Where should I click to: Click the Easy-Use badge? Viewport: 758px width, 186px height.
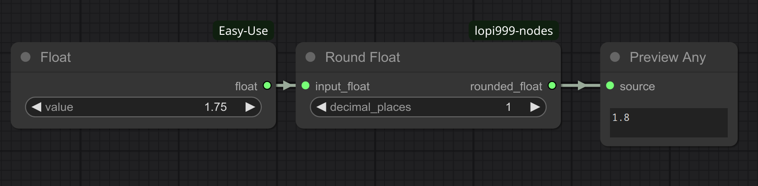[243, 31]
